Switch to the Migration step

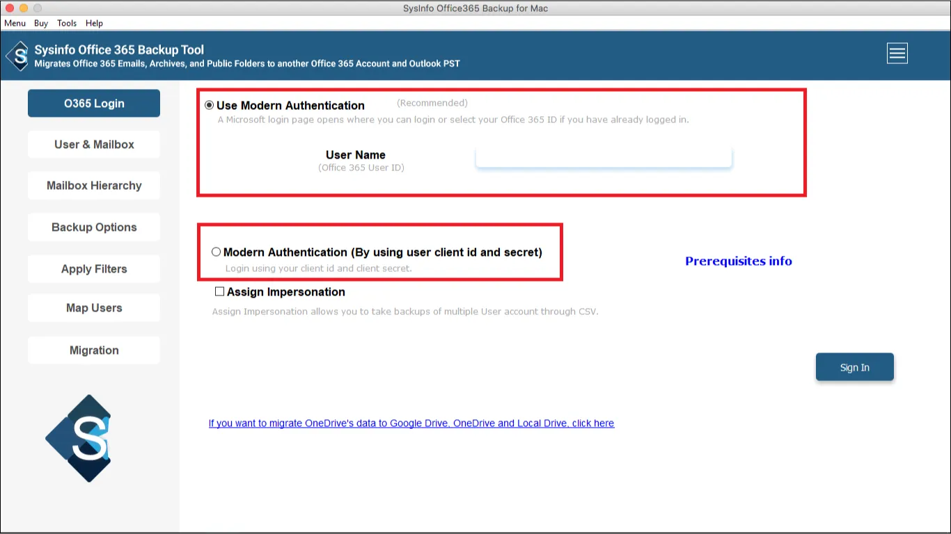(x=94, y=350)
